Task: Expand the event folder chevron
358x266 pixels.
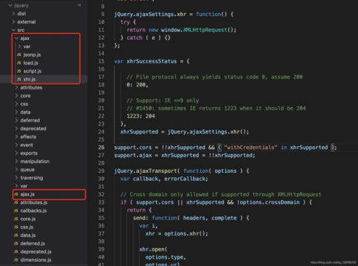Action: (17, 145)
